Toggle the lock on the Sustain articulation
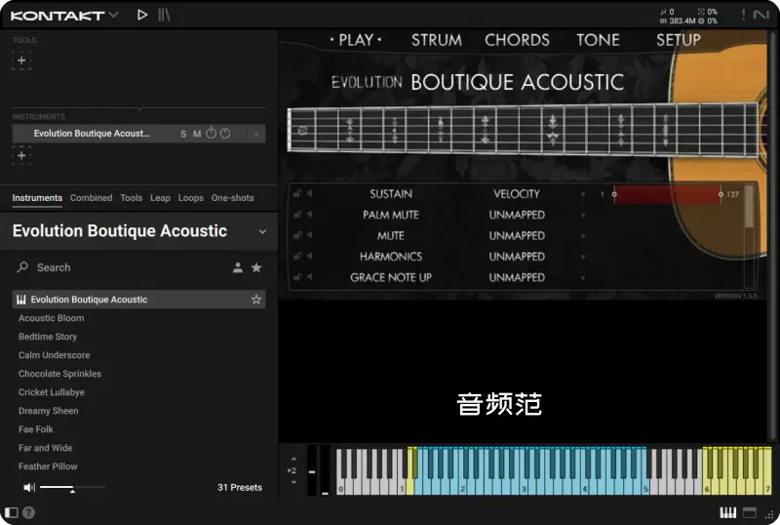780x525 pixels. tap(297, 194)
